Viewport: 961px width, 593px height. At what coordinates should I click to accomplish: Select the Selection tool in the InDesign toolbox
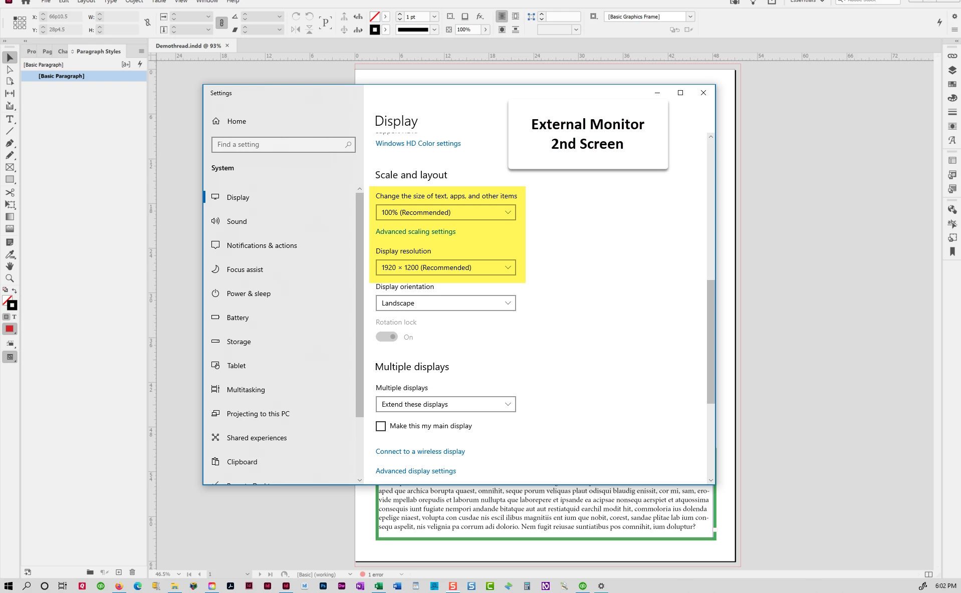click(x=10, y=58)
